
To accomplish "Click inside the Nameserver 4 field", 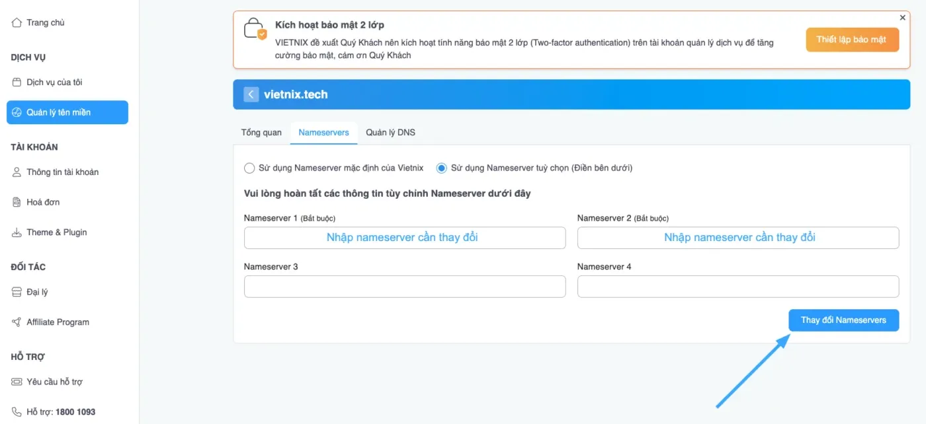I will [737, 287].
